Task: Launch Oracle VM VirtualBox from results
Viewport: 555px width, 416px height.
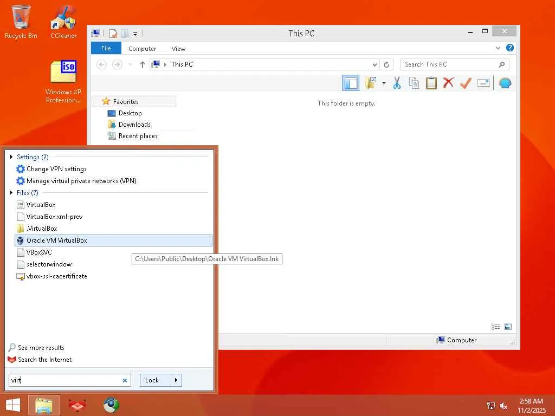Action: pyautogui.click(x=113, y=240)
